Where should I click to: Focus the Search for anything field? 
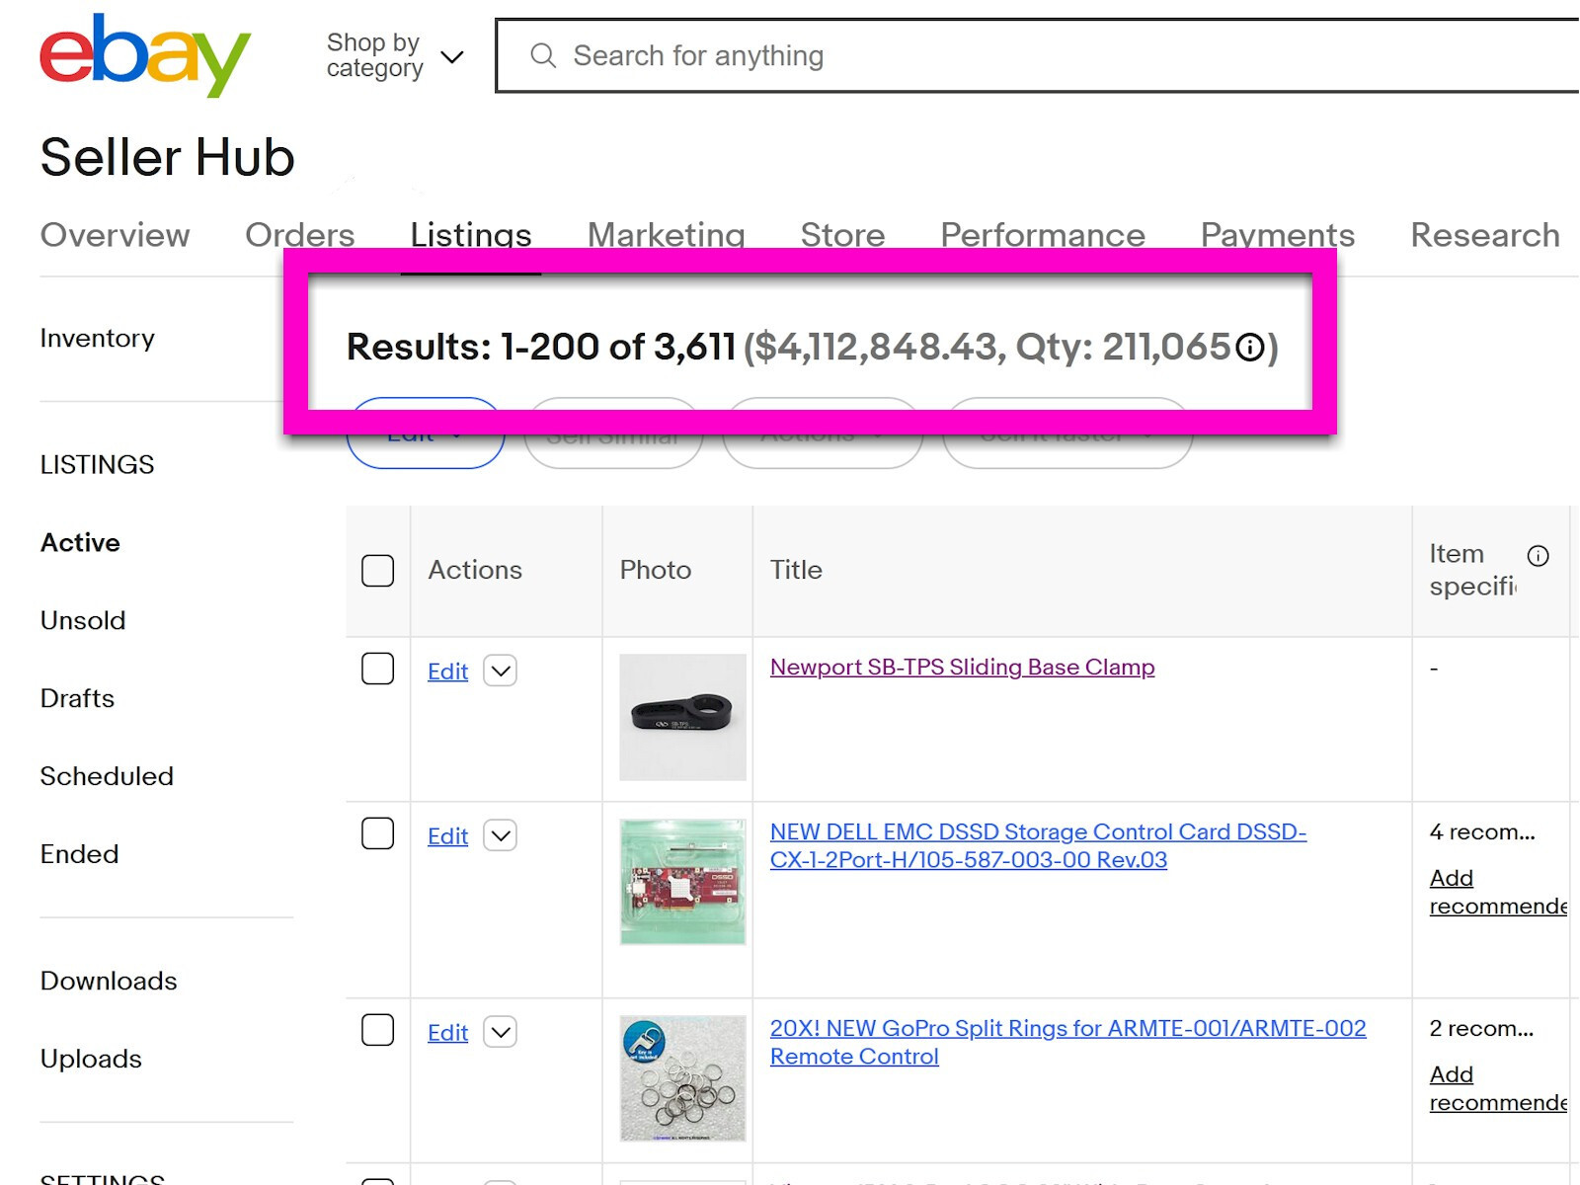(1037, 55)
